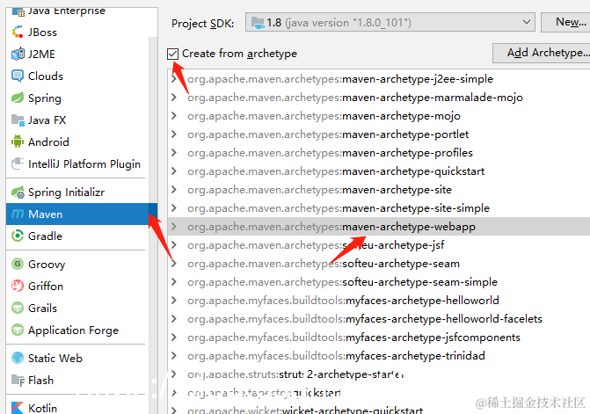Click the Java FX folder icon

18,120
